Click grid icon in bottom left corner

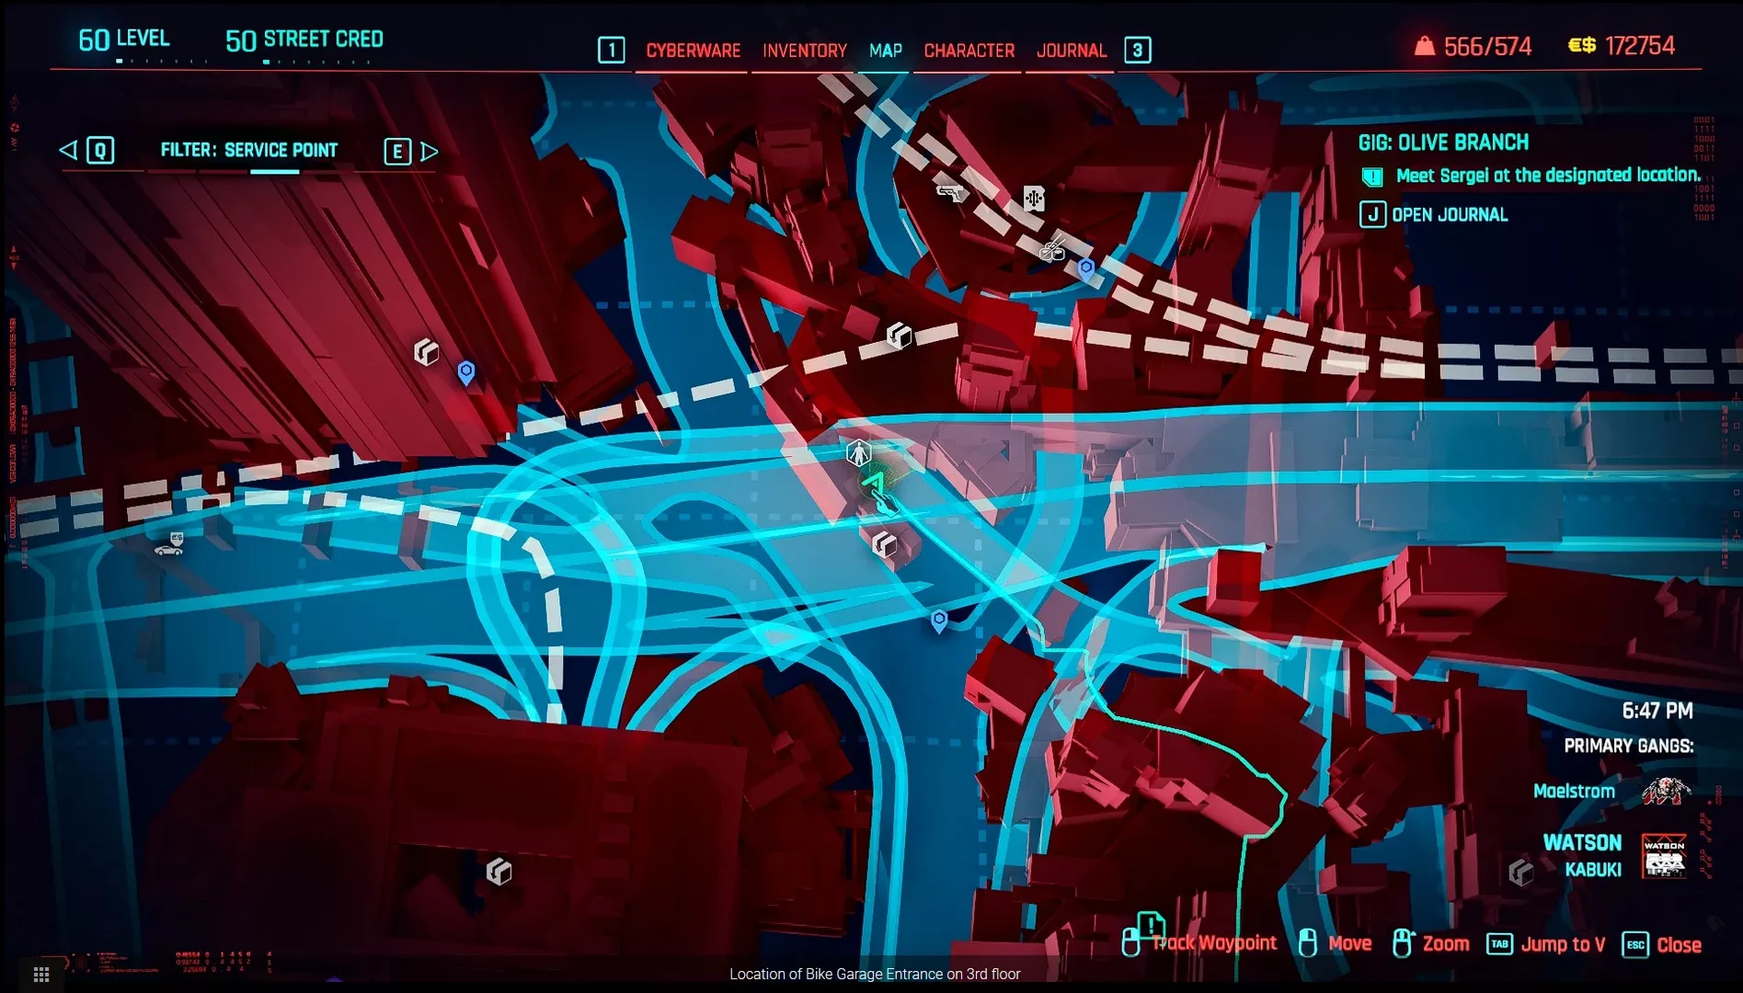click(40, 974)
